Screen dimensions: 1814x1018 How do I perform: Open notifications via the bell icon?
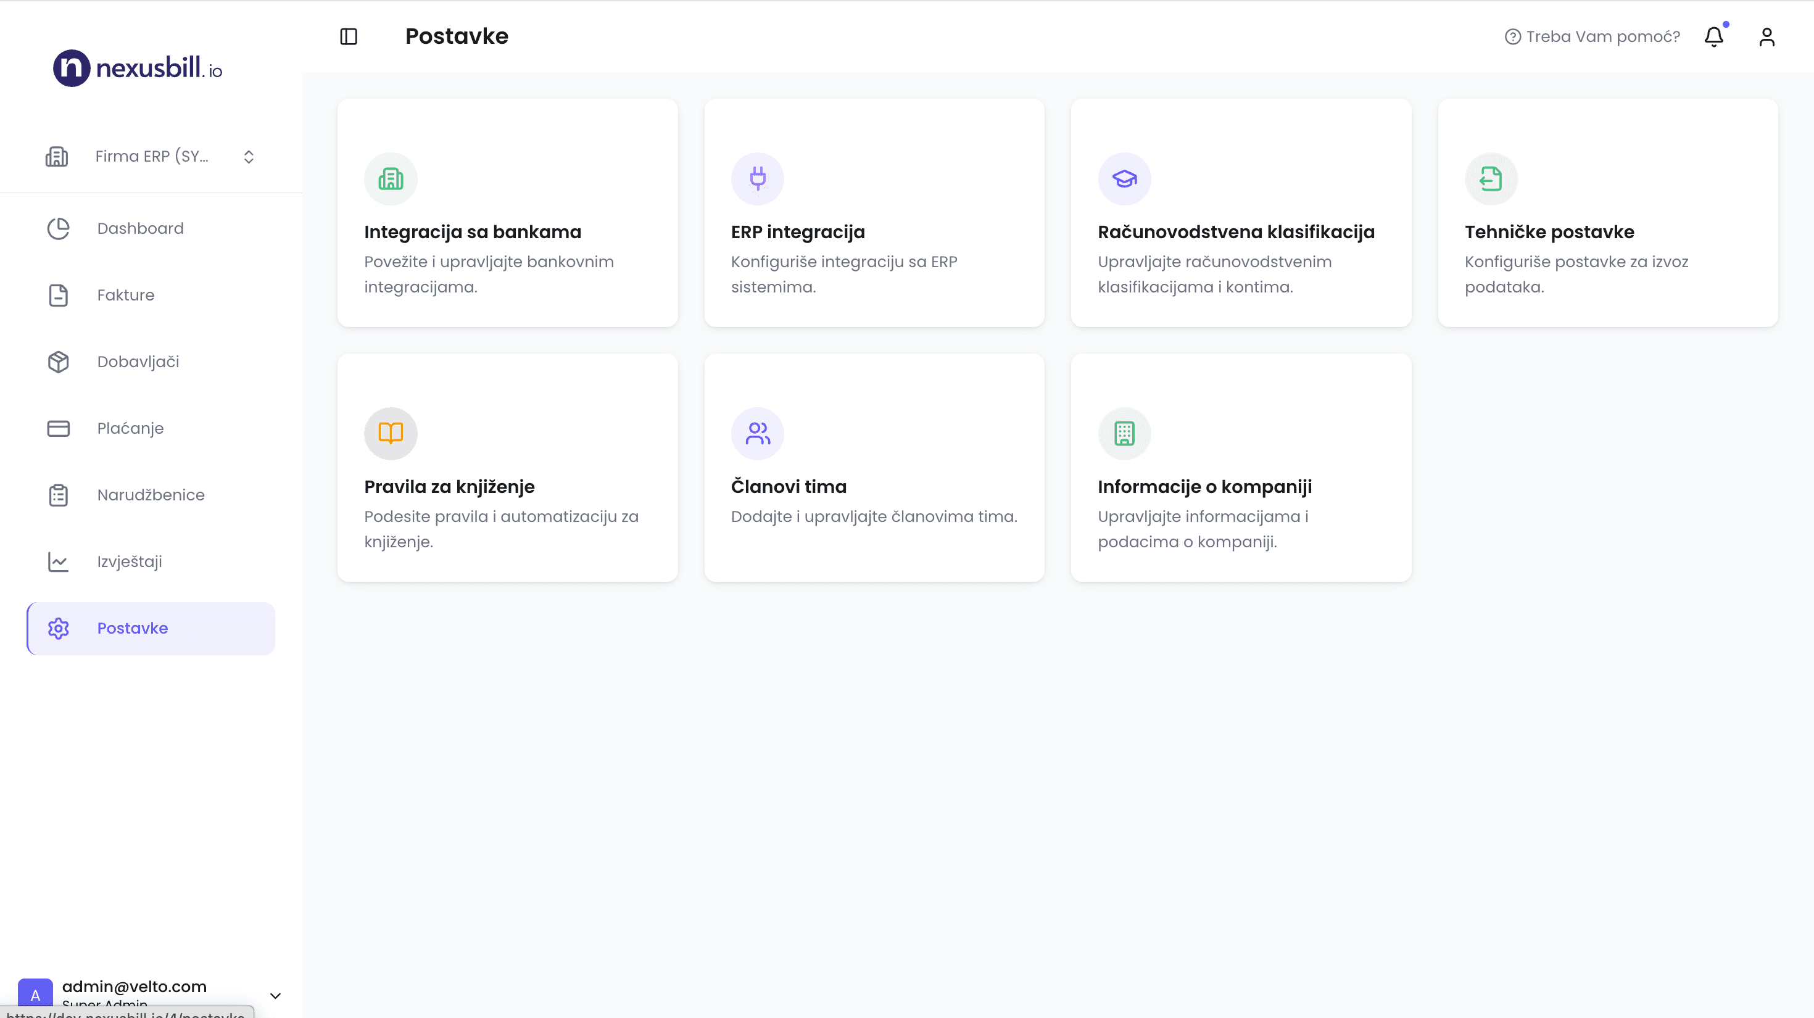pos(1713,36)
